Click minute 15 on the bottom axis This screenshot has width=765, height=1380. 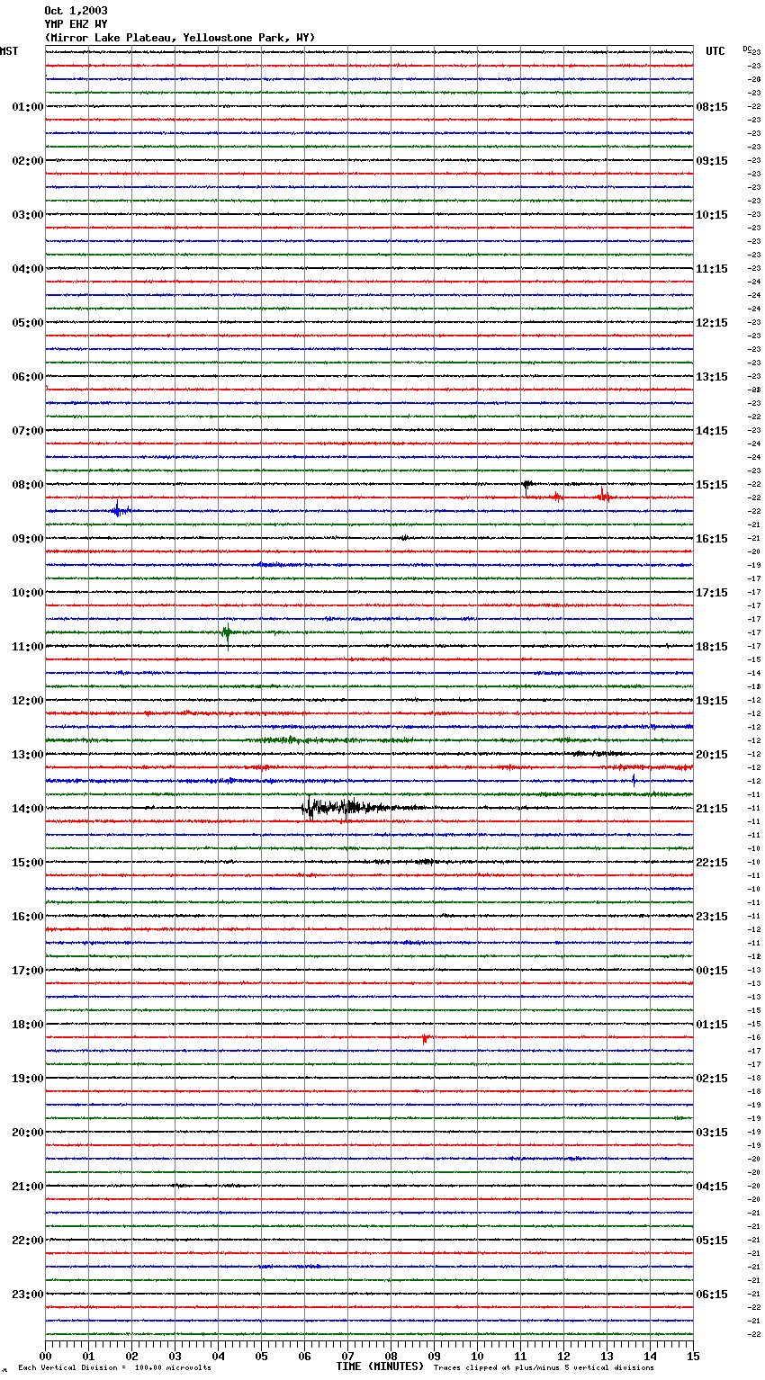[693, 1356]
